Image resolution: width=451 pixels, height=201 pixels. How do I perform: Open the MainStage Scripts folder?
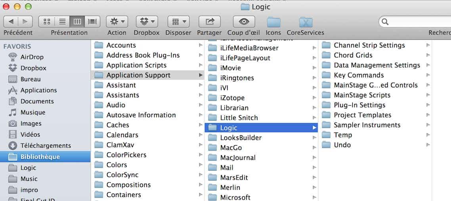pyautogui.click(x=375, y=95)
